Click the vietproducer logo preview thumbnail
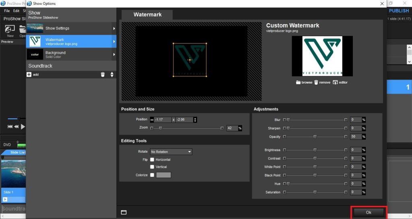The width and height of the screenshot is (412, 219). click(322, 56)
